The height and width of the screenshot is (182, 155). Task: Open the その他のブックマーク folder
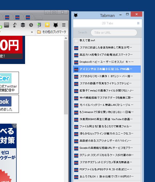point(51,32)
